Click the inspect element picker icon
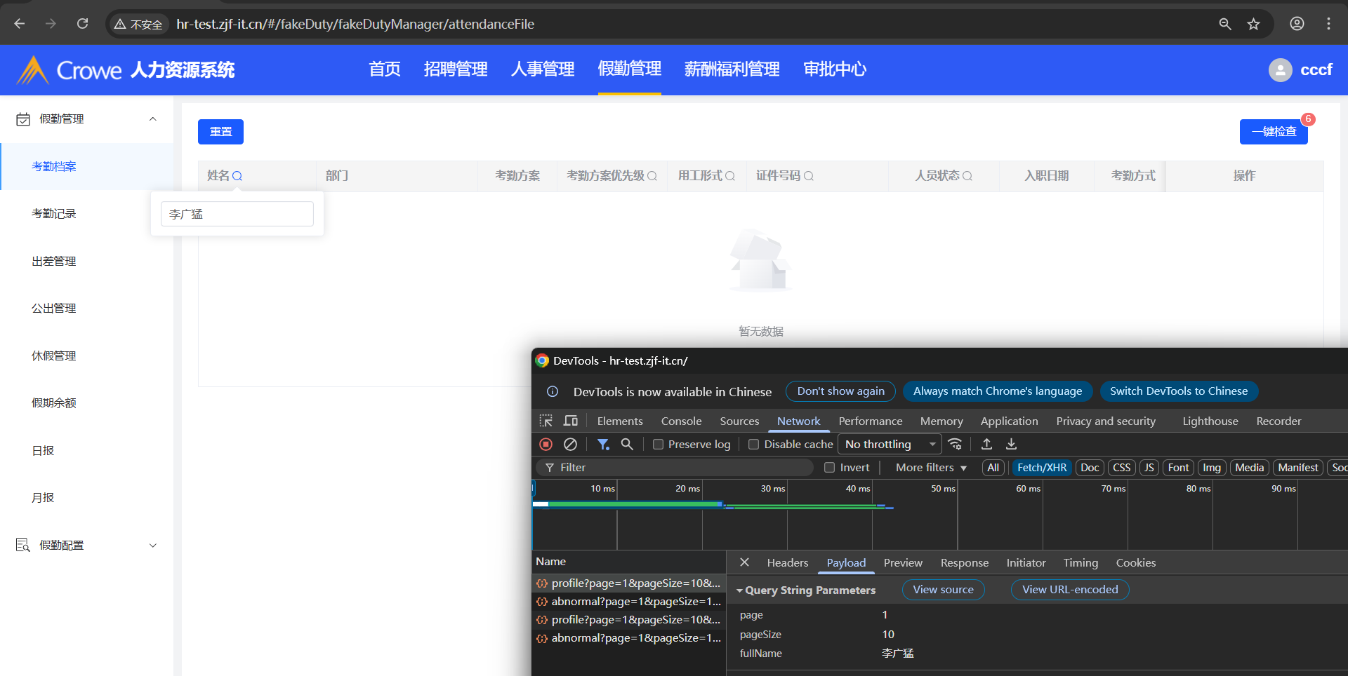Image resolution: width=1348 pixels, height=676 pixels. [x=546, y=421]
